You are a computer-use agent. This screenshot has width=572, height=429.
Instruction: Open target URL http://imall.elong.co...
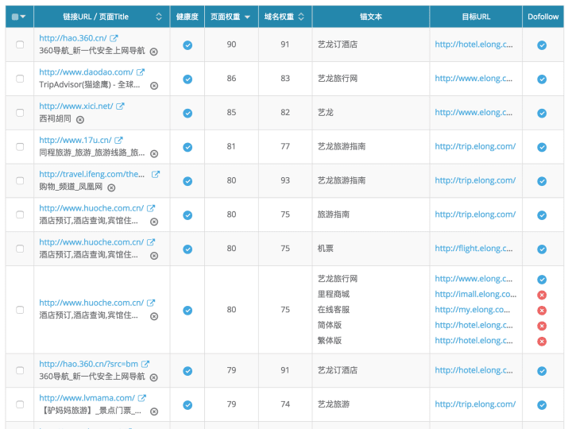click(475, 294)
